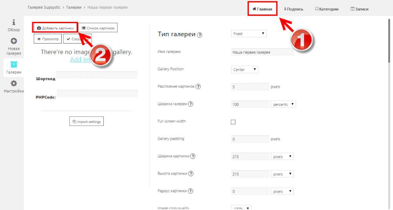Follow the Галерея Supsystic breadcrumb link
Screen dimensions: 393x210
(x=44, y=7)
